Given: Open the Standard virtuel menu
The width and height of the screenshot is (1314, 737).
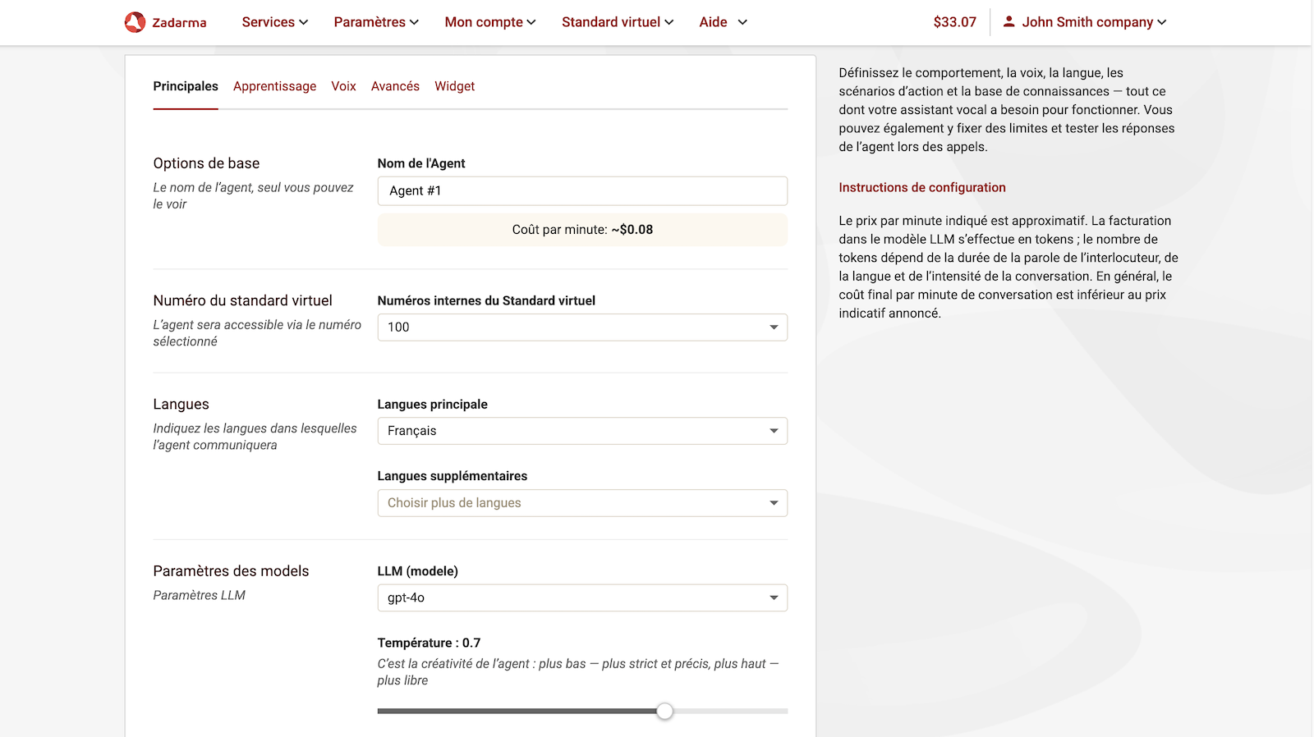Looking at the screenshot, I should pos(617,22).
